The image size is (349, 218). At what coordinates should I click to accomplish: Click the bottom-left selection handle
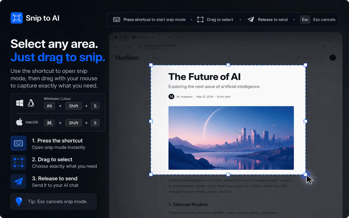(151, 174)
